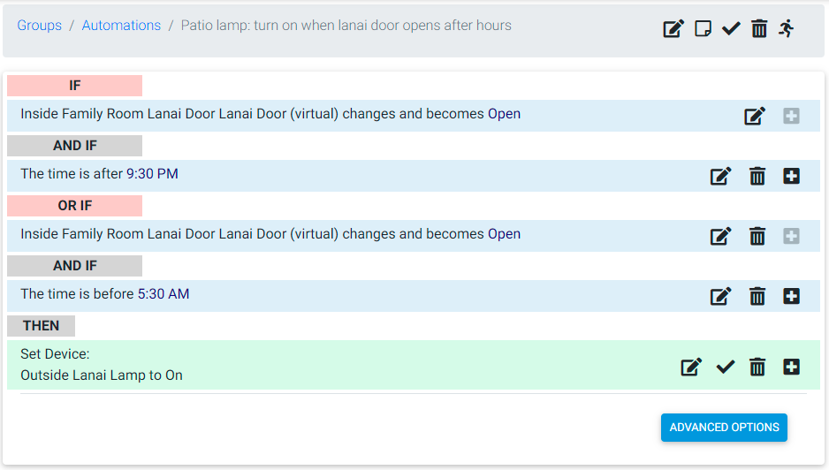Edit the 'before 5:30 AM' condition
Screen dimensions: 829x470
click(720, 296)
